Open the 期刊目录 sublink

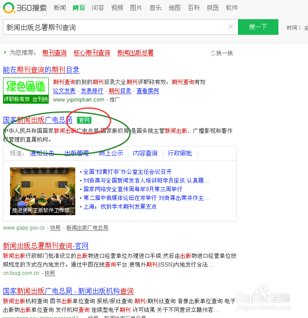pyautogui.click(x=120, y=91)
